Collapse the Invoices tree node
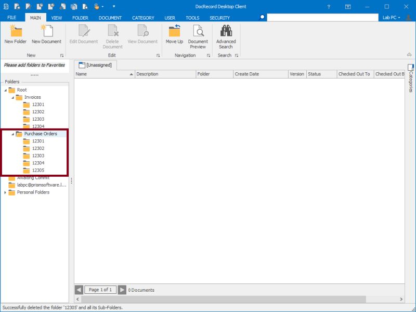 [12, 98]
